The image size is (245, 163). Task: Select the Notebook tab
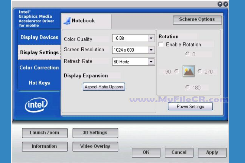(86, 21)
